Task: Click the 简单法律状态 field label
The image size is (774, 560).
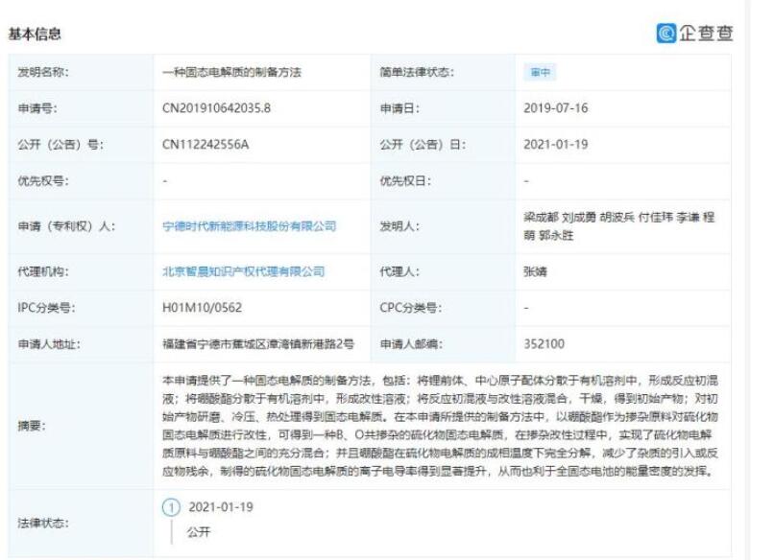Action: coord(417,73)
